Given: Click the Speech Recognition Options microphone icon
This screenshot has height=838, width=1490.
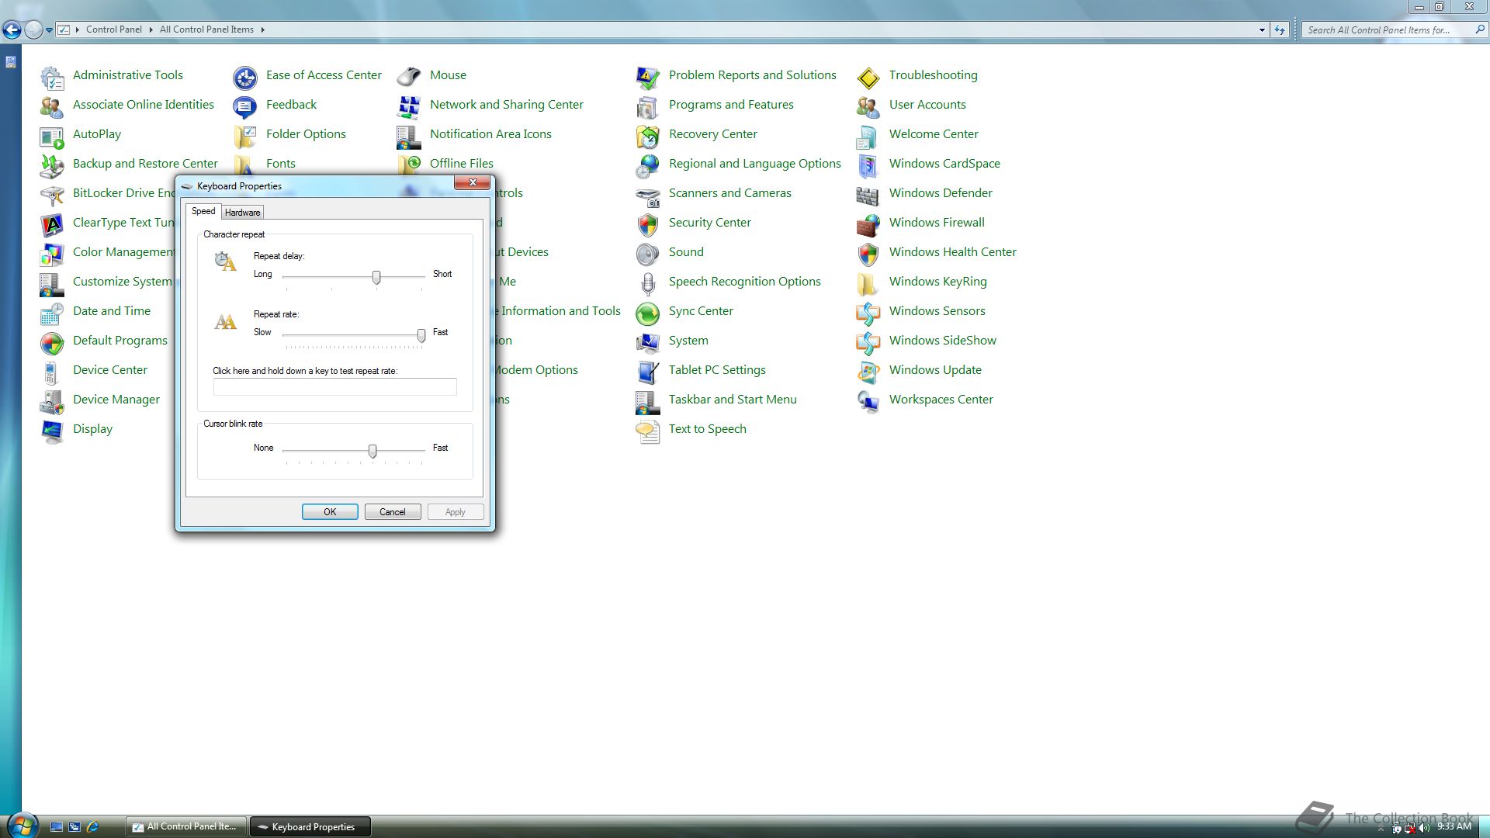Looking at the screenshot, I should (648, 283).
